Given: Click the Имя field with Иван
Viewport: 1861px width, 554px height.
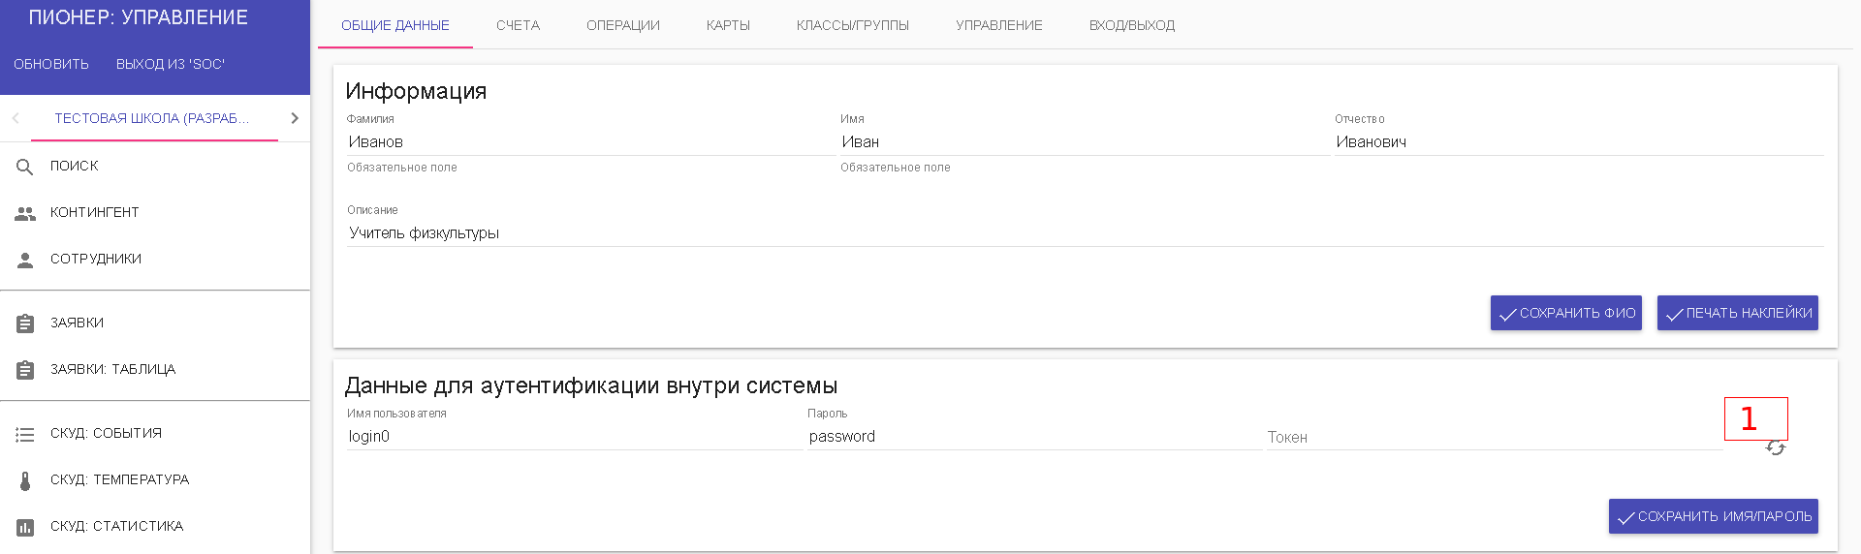Looking at the screenshot, I should [1085, 141].
